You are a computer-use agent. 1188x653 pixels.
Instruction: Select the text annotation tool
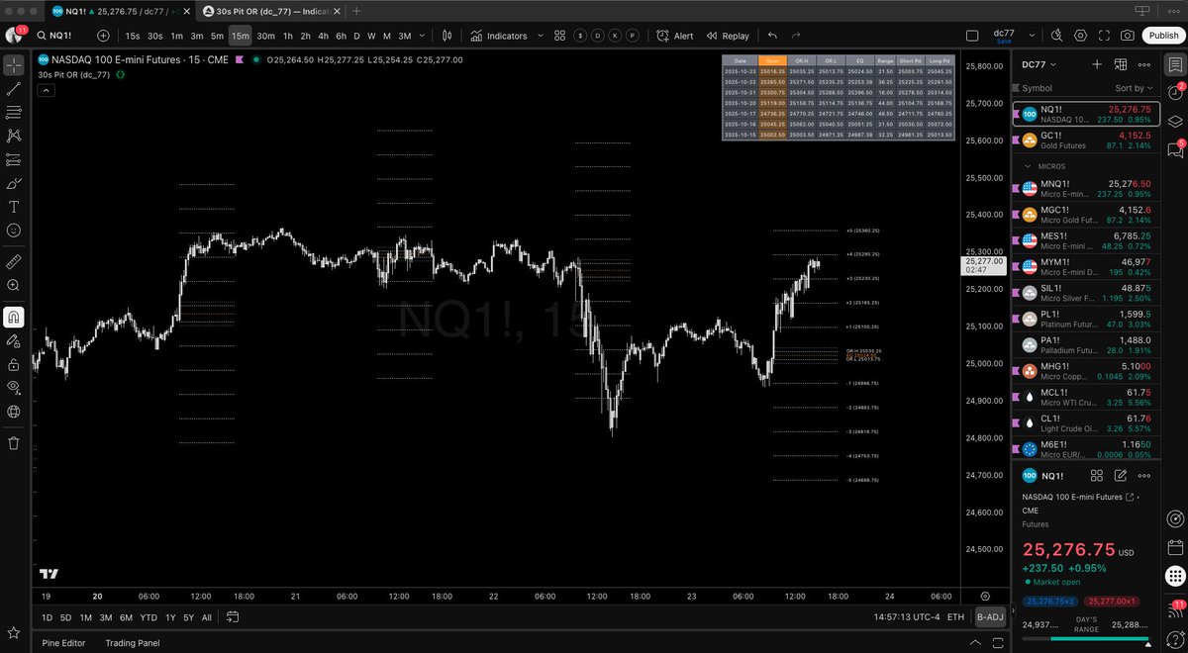[14, 208]
